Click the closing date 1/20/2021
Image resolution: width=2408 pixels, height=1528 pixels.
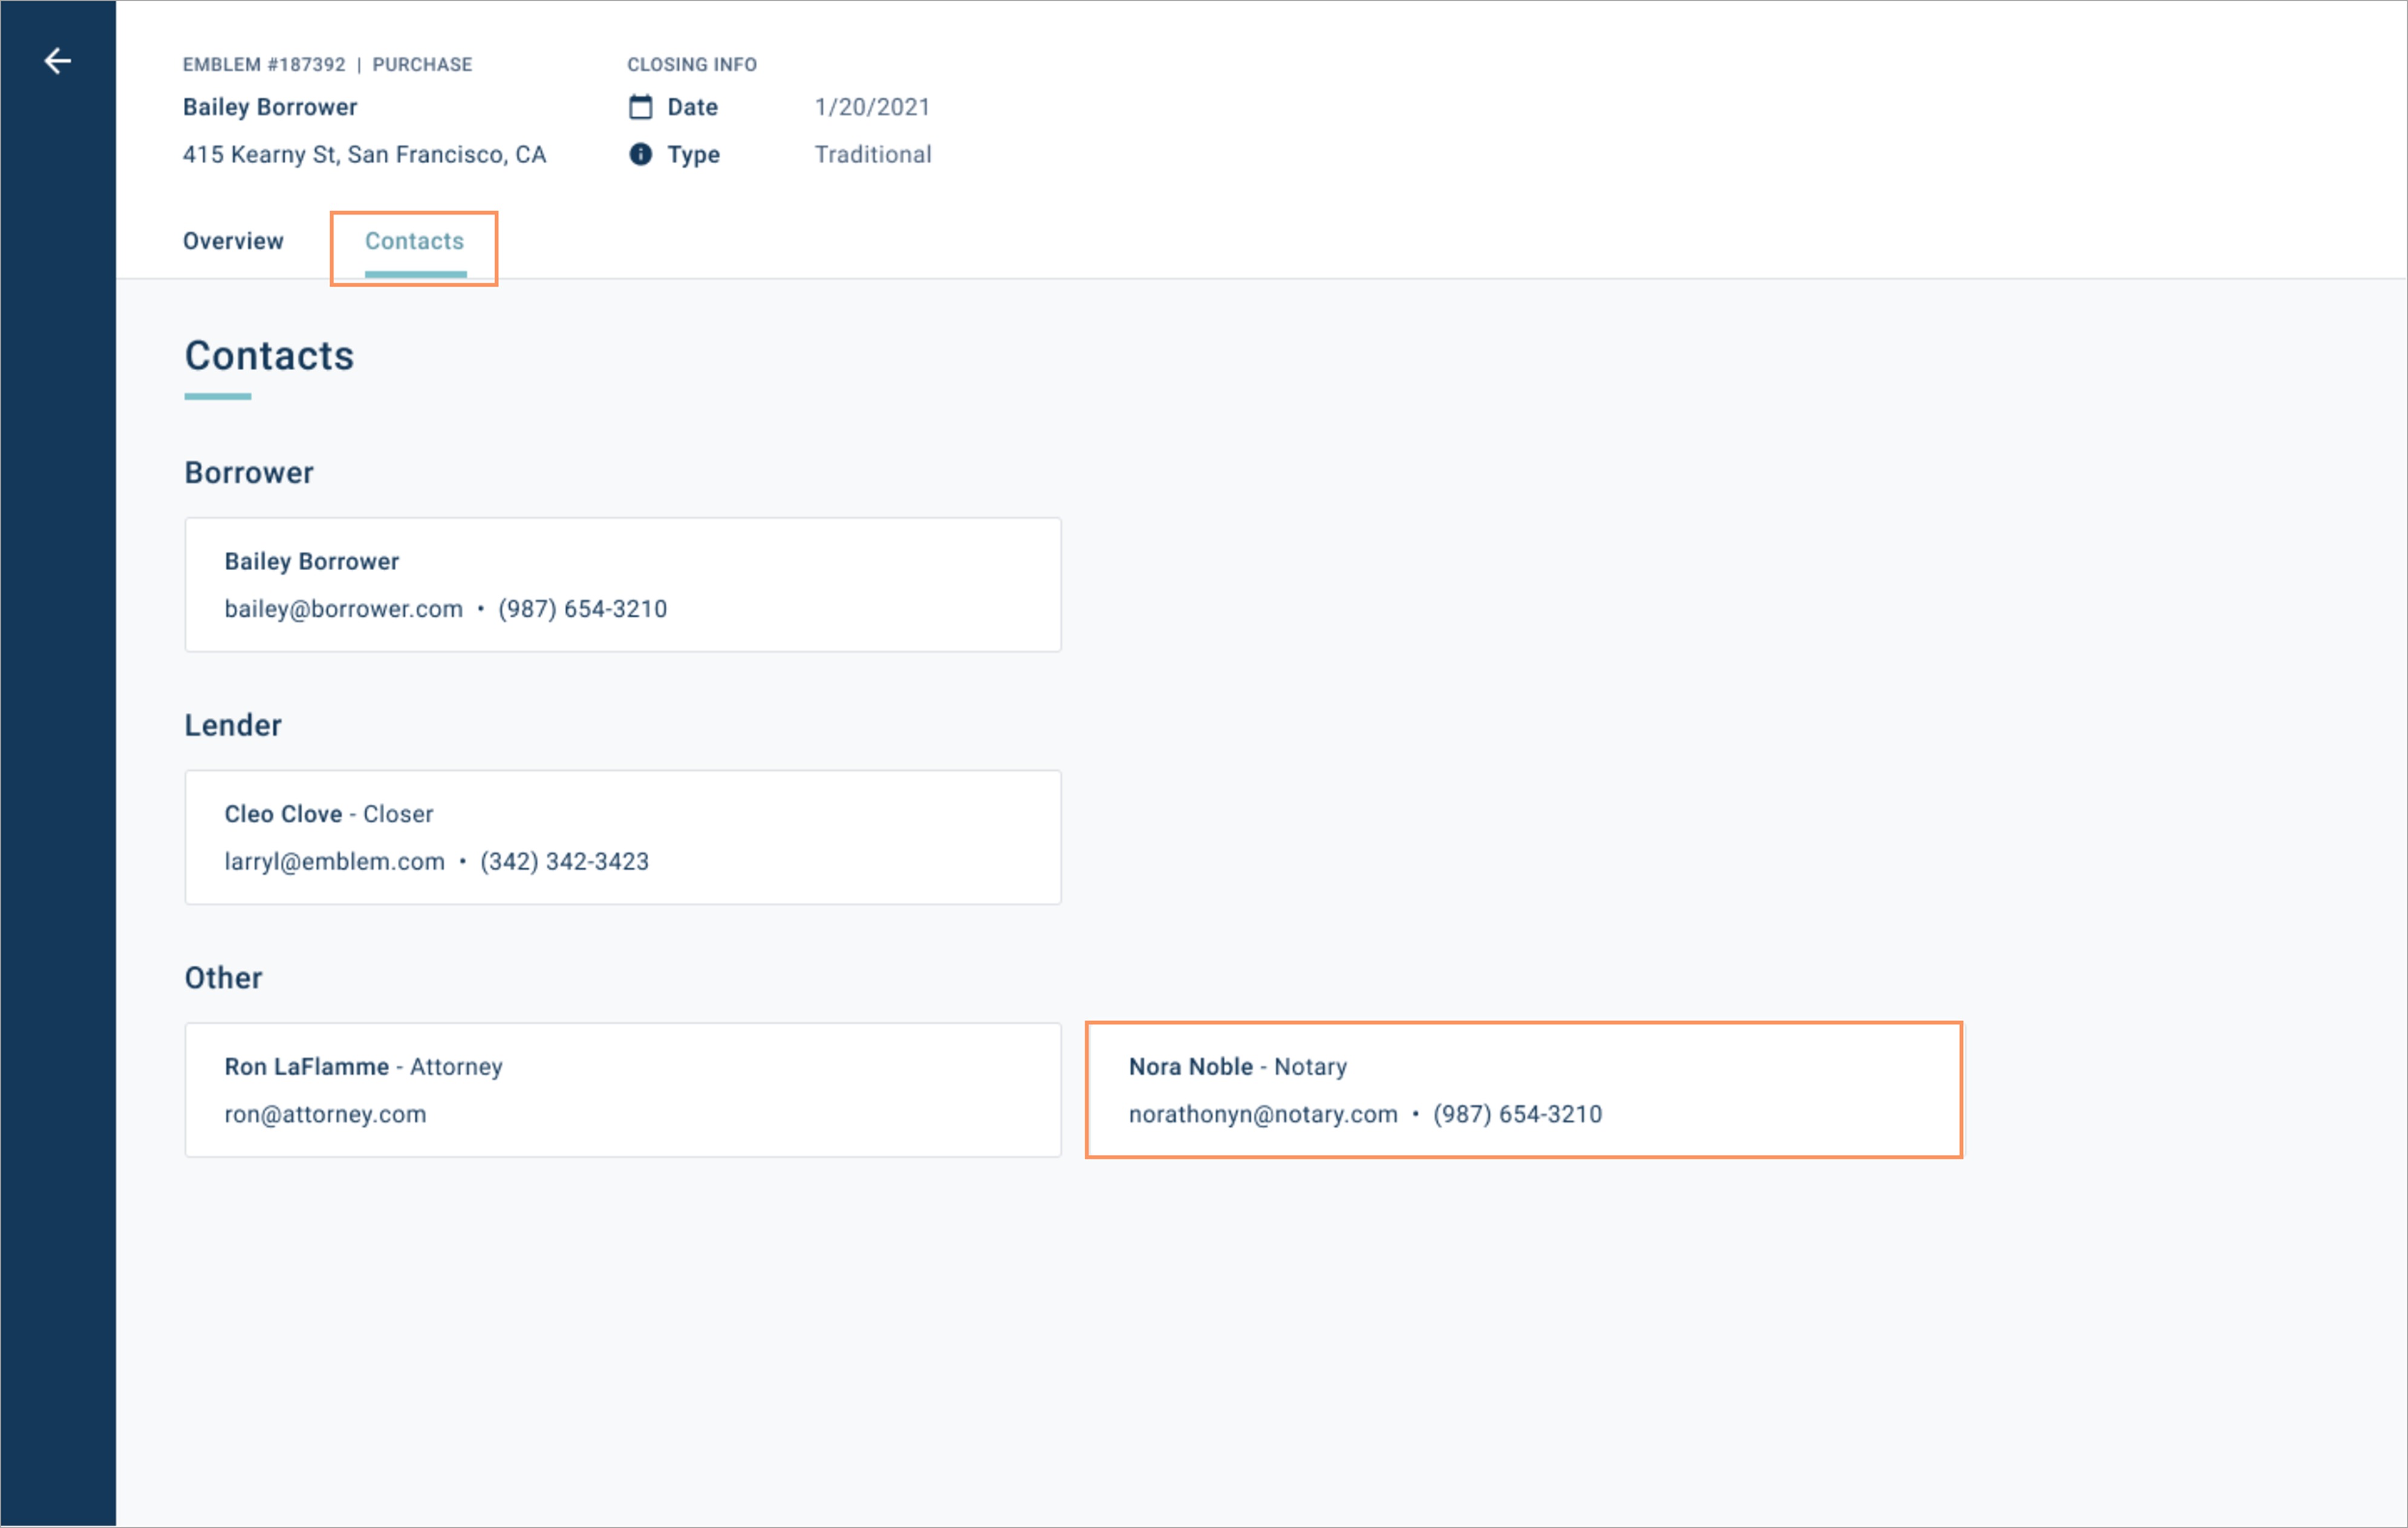872,107
